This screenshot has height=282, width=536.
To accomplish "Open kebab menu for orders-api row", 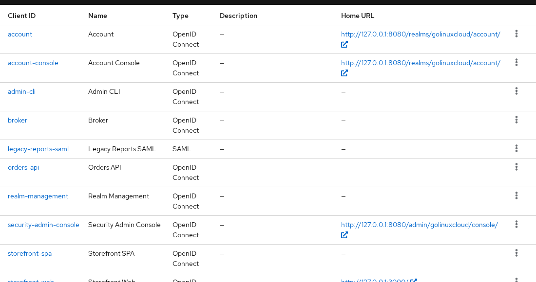I will pyautogui.click(x=516, y=166).
